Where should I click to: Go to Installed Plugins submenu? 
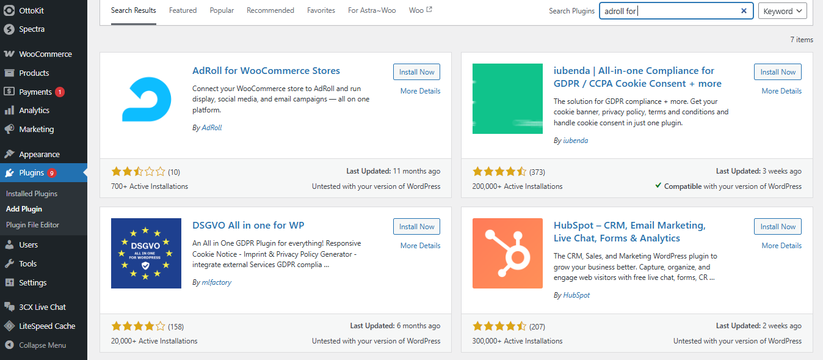pyautogui.click(x=32, y=194)
